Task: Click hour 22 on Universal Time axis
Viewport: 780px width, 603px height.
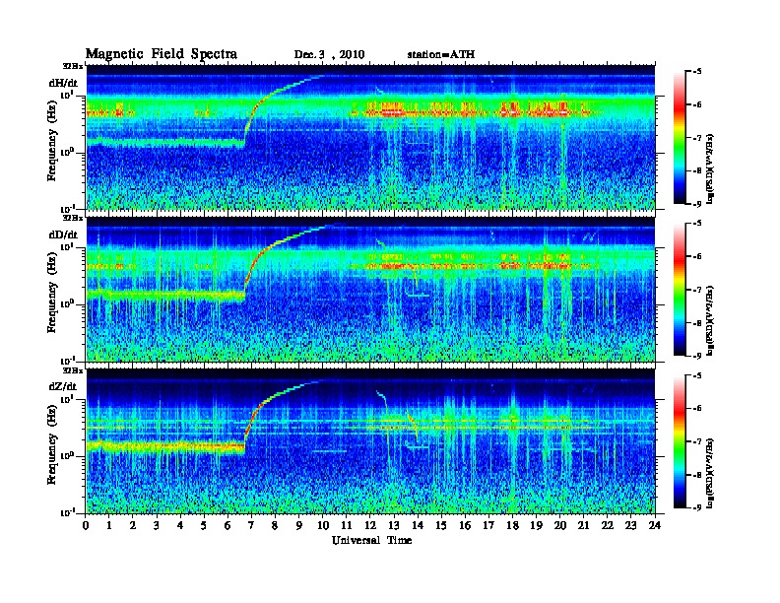Action: point(608,525)
